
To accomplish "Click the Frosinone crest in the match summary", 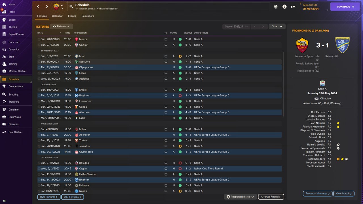I will tap(342, 45).
